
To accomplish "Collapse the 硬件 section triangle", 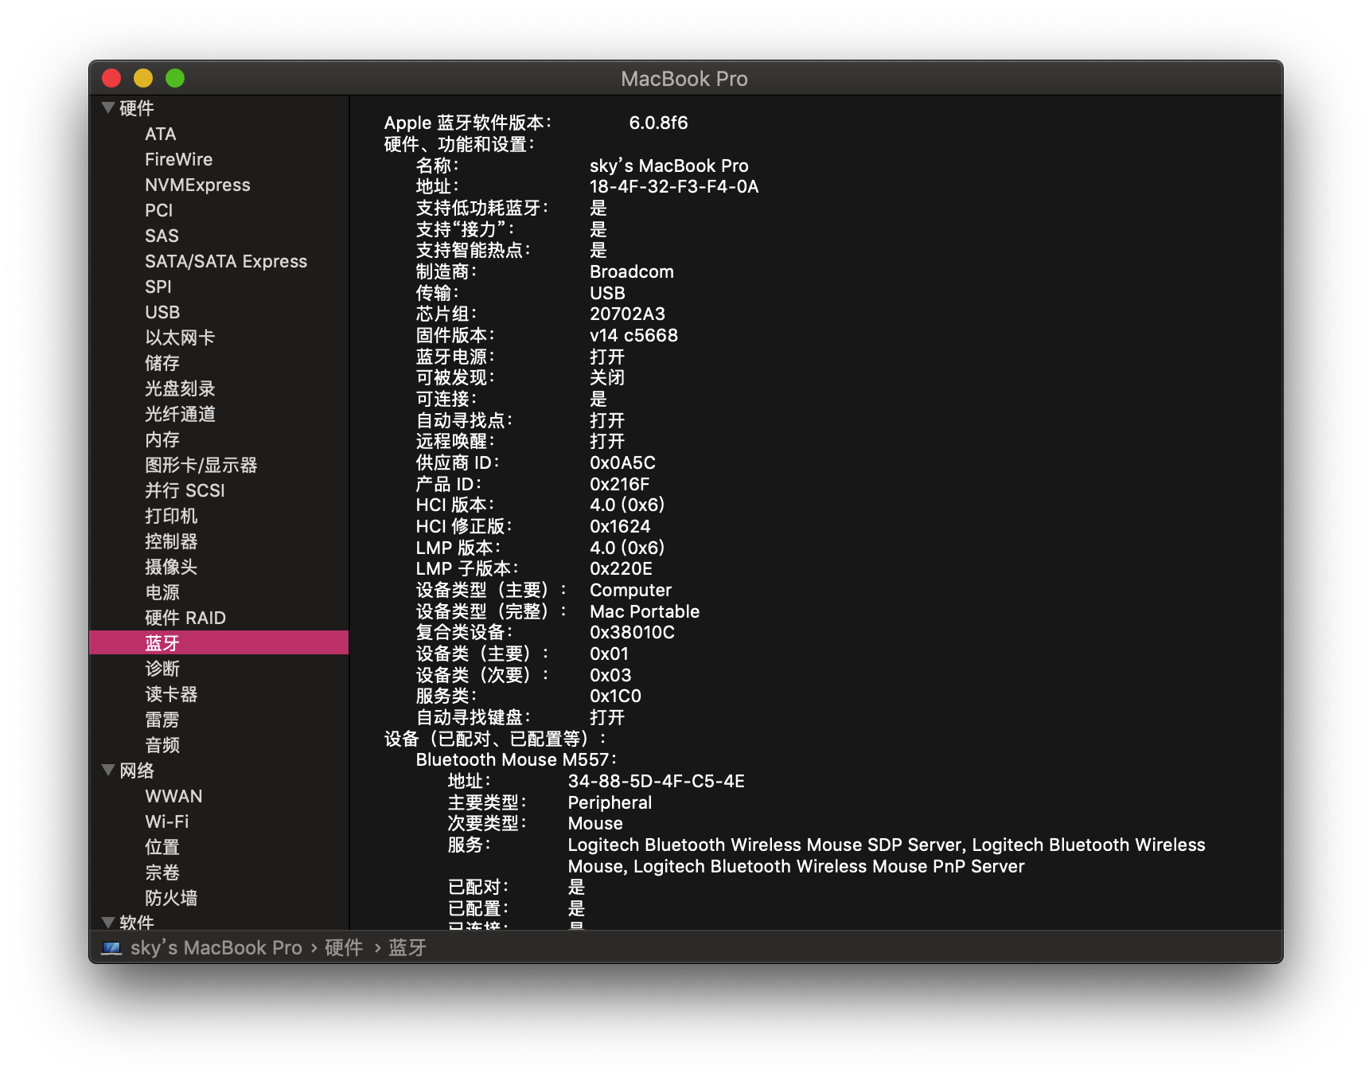I will point(108,107).
